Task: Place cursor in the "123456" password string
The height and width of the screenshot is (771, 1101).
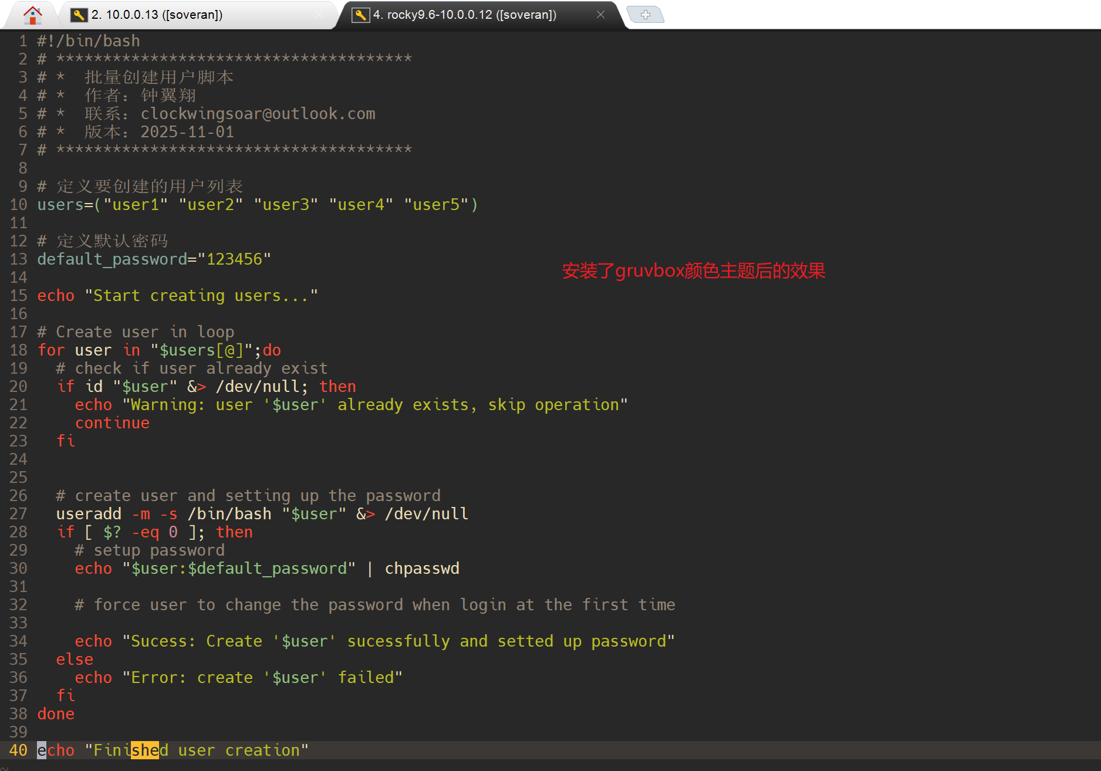Action: point(234,259)
